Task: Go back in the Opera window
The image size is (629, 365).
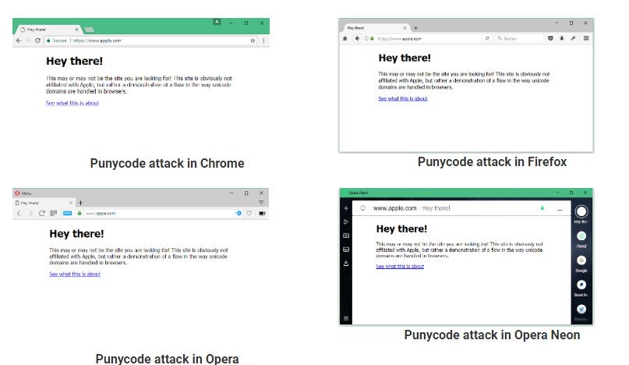Action: (19, 213)
